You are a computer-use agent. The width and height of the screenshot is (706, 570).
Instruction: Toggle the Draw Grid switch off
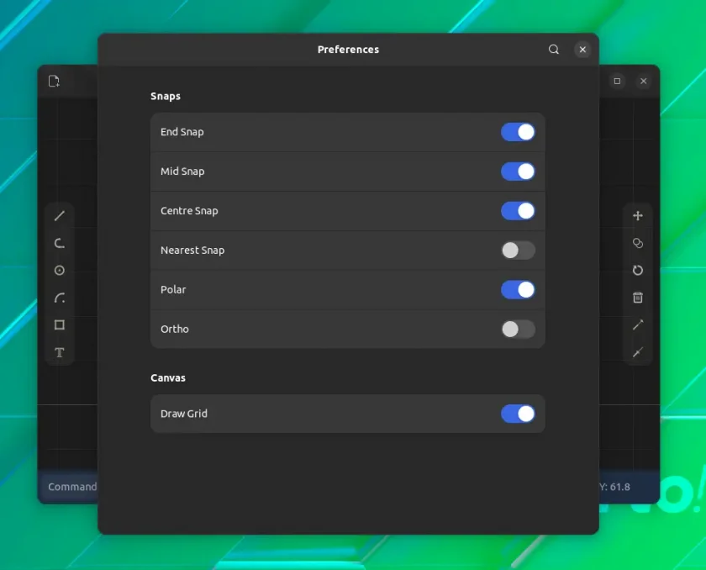click(x=518, y=414)
